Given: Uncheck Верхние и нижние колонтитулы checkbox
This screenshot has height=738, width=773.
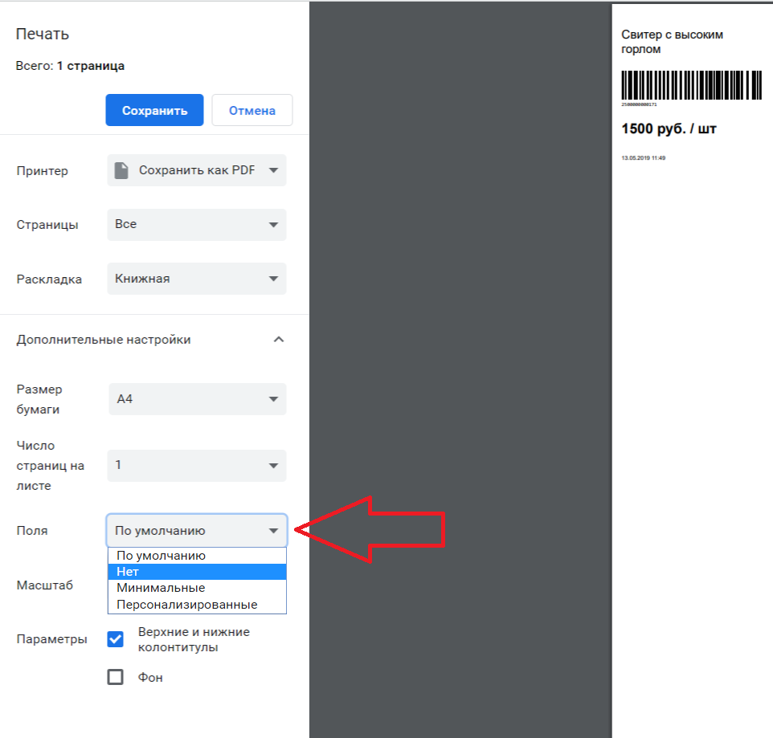Looking at the screenshot, I should (x=116, y=639).
